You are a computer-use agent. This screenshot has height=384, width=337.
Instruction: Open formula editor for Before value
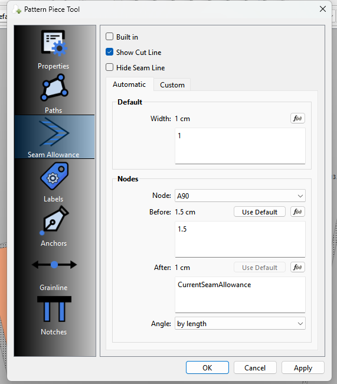[297, 212]
